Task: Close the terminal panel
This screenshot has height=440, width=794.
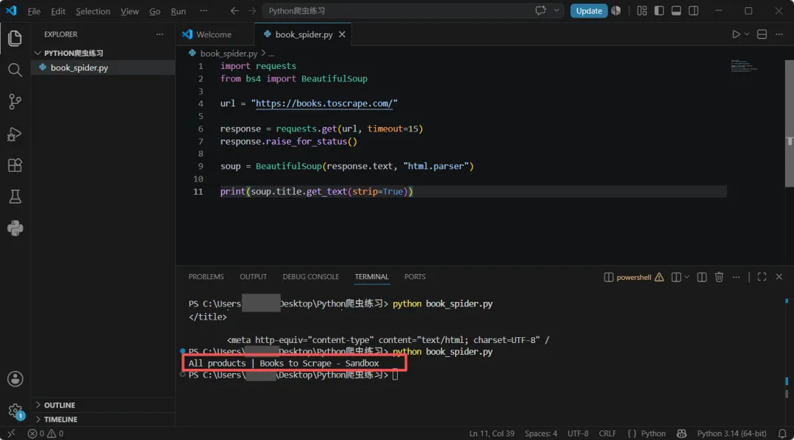Action: click(779, 277)
